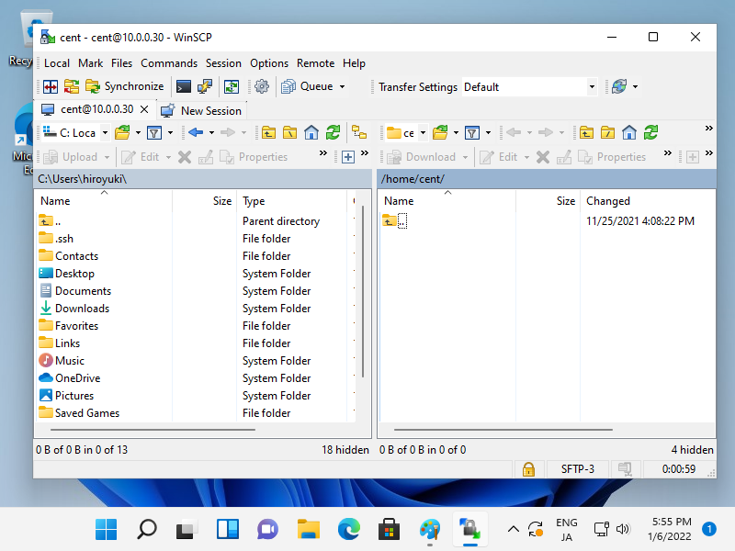Click the local directory tree icon

[x=359, y=133]
